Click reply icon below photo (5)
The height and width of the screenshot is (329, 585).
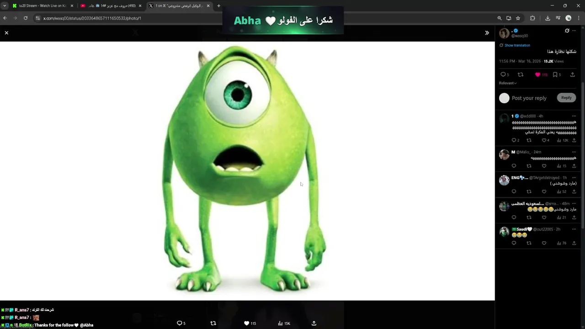pyautogui.click(x=180, y=323)
